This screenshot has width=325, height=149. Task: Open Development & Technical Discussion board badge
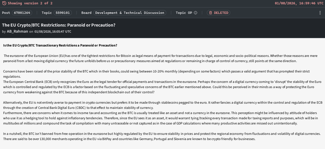tap(130, 13)
